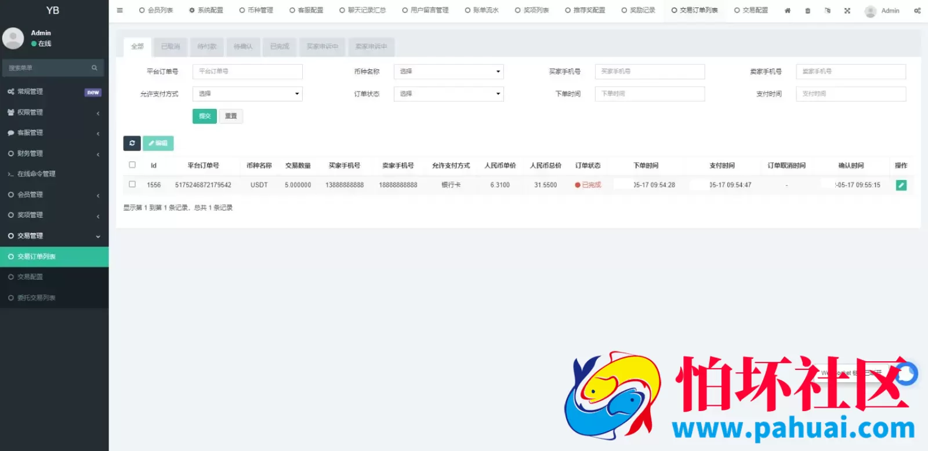Screen dimensions: 928x451
Task: Switch to the 推荐奖配置 top tab
Action: [x=585, y=10]
